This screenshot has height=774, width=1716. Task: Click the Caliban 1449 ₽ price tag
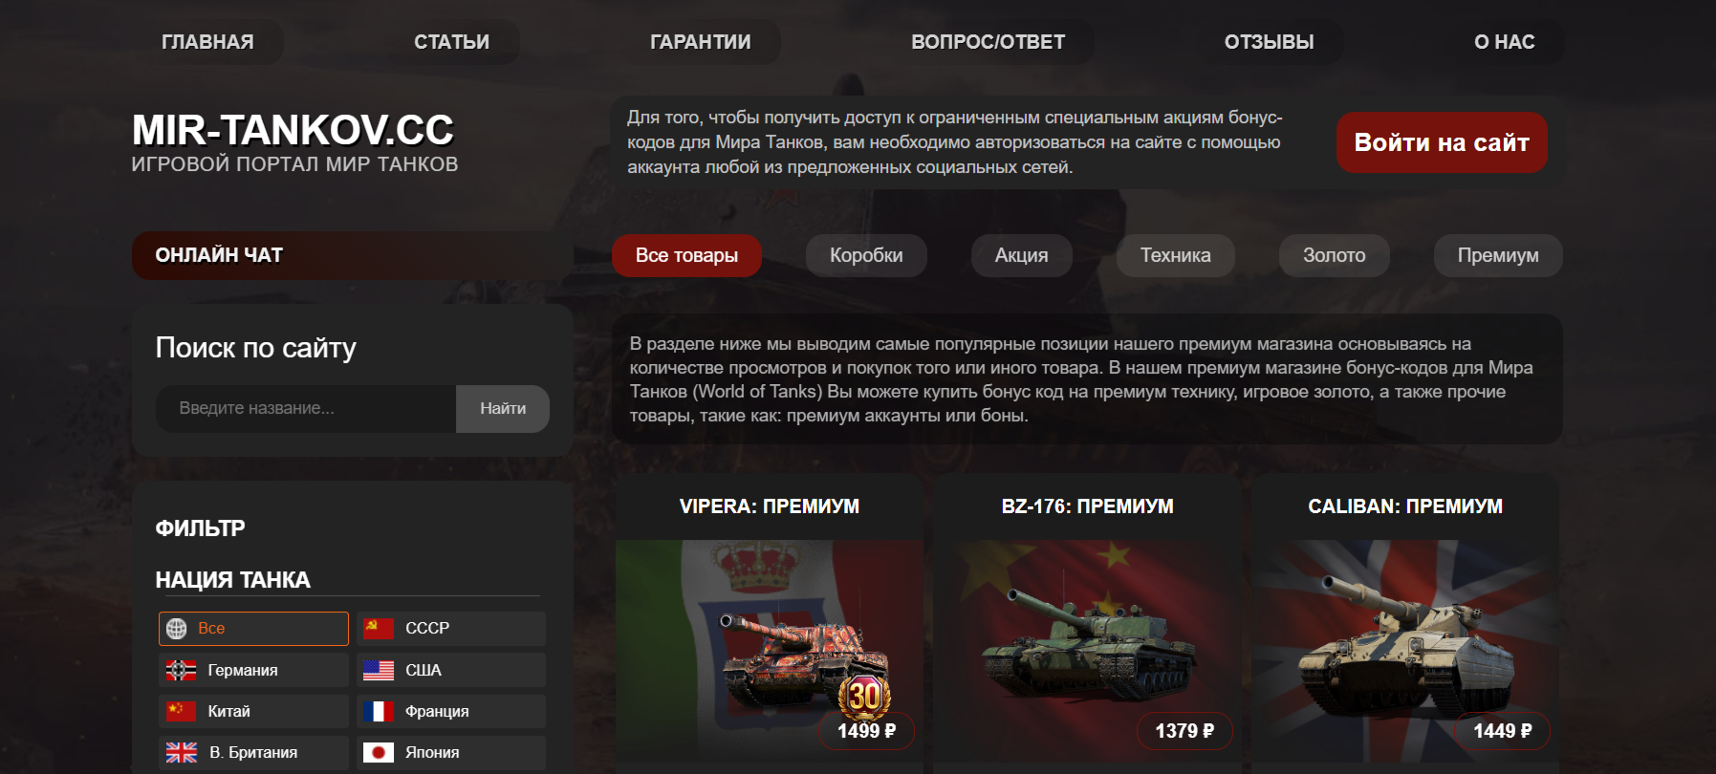tap(1502, 731)
